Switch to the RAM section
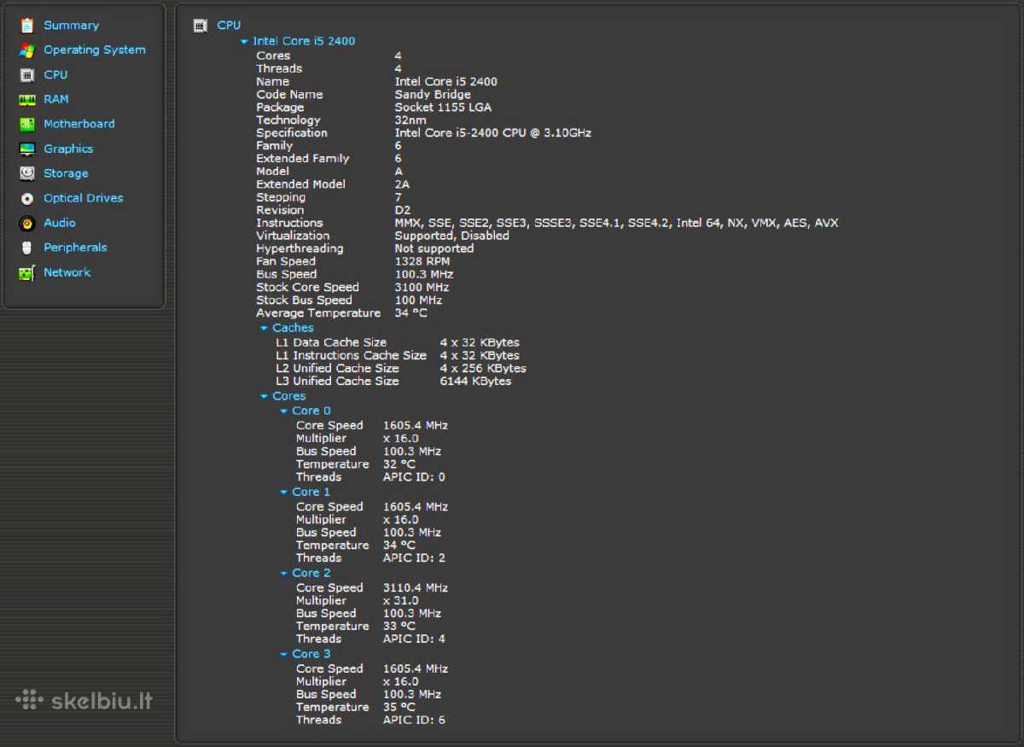The width and height of the screenshot is (1024, 747). click(x=56, y=100)
